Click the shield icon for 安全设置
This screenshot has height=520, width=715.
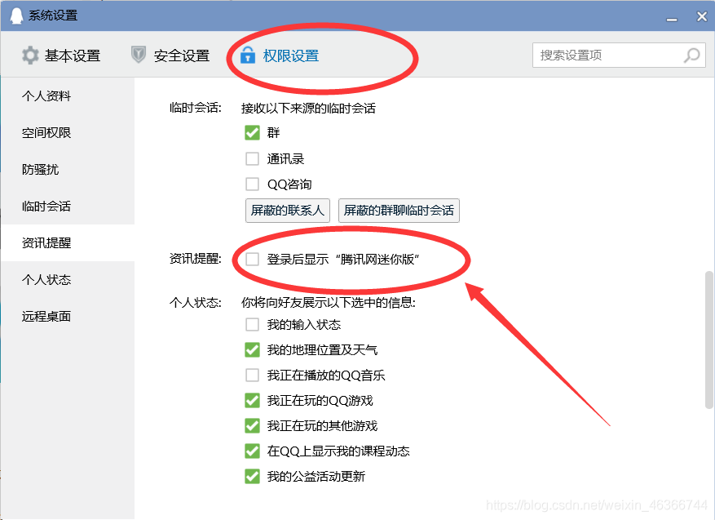[x=138, y=55]
